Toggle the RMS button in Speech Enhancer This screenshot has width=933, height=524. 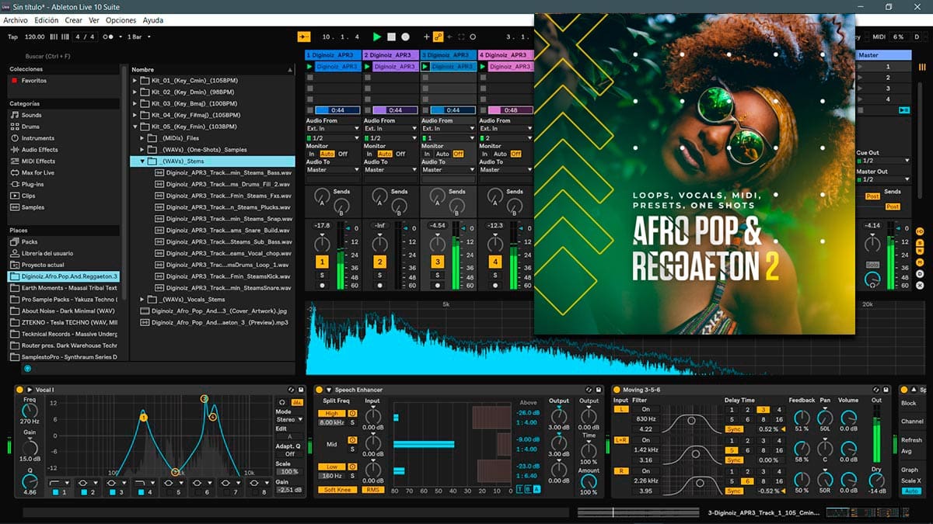pos(372,490)
